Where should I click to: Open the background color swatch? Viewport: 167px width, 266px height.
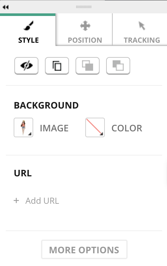coord(95,127)
